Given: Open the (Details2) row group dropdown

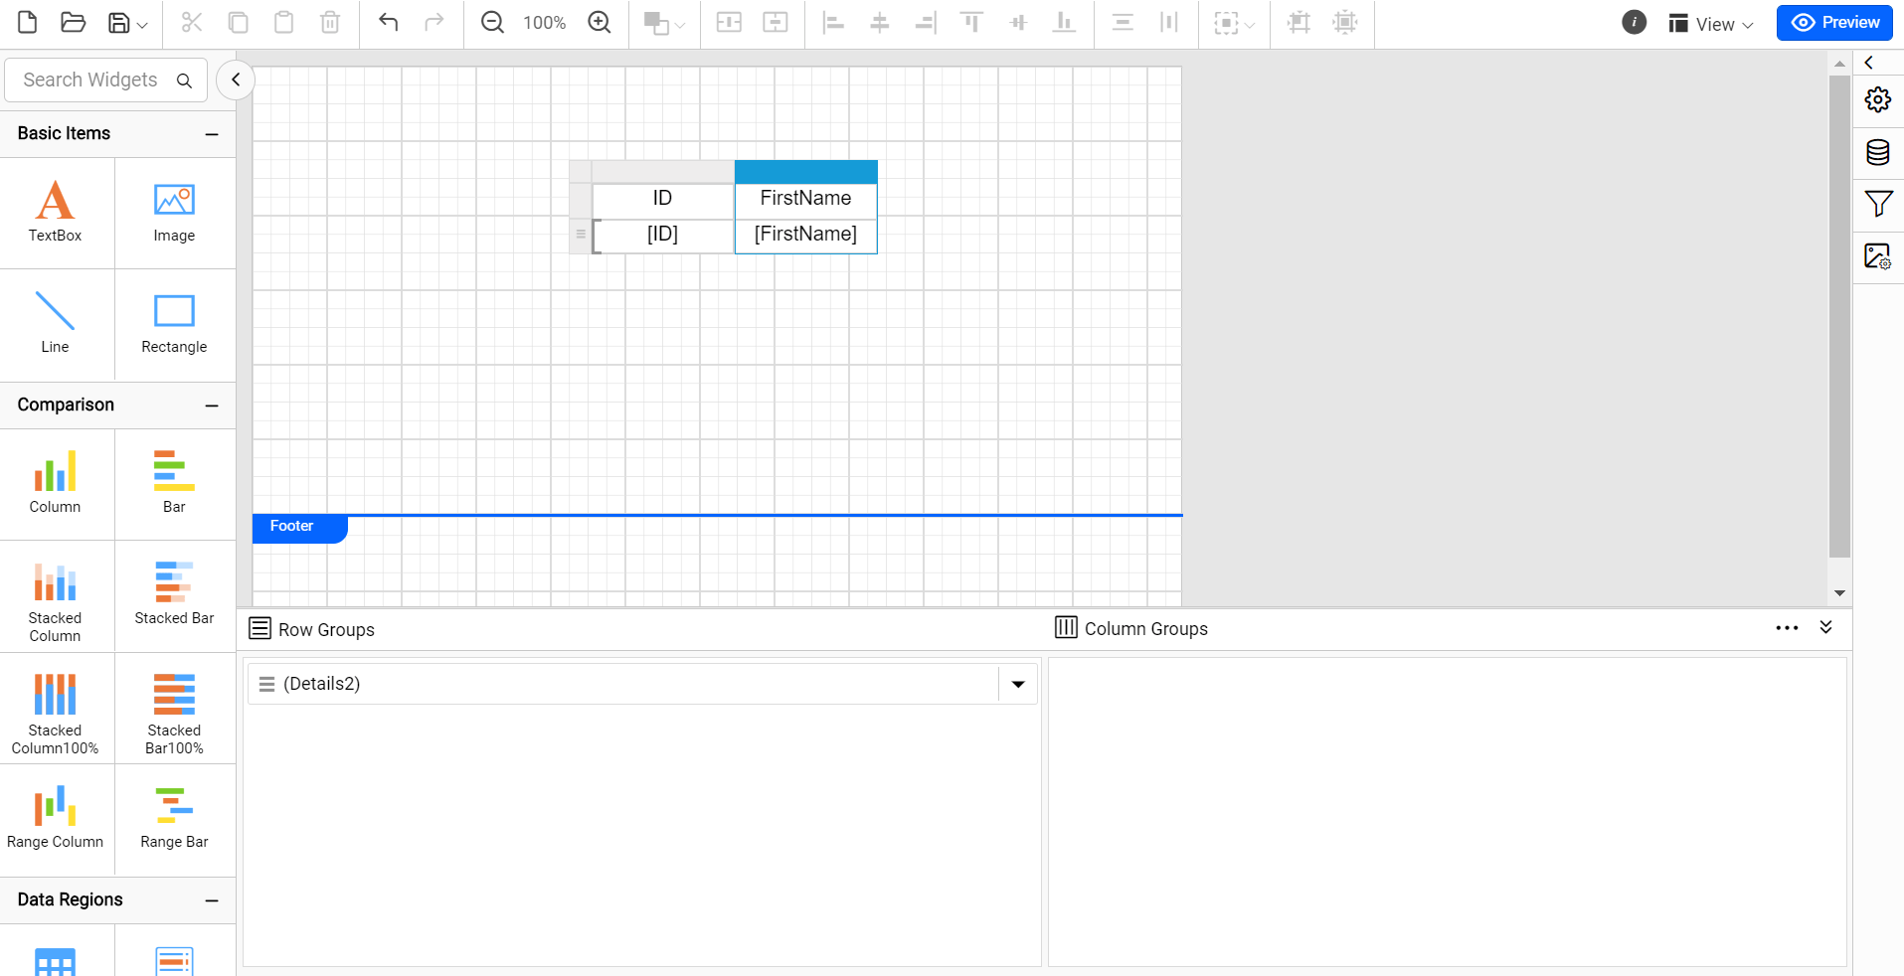Looking at the screenshot, I should pos(1017,684).
